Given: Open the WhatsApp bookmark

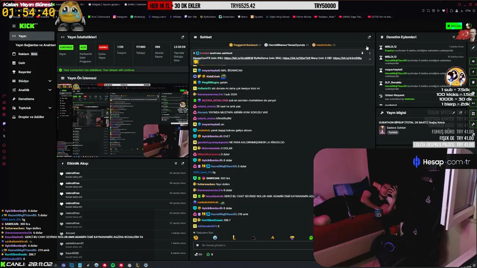Looking at the screenshot, I should pos(137,17).
